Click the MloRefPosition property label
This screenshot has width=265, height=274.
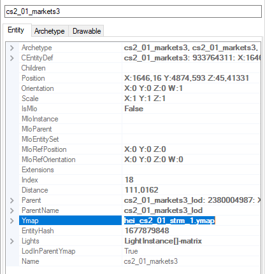coord(44,149)
